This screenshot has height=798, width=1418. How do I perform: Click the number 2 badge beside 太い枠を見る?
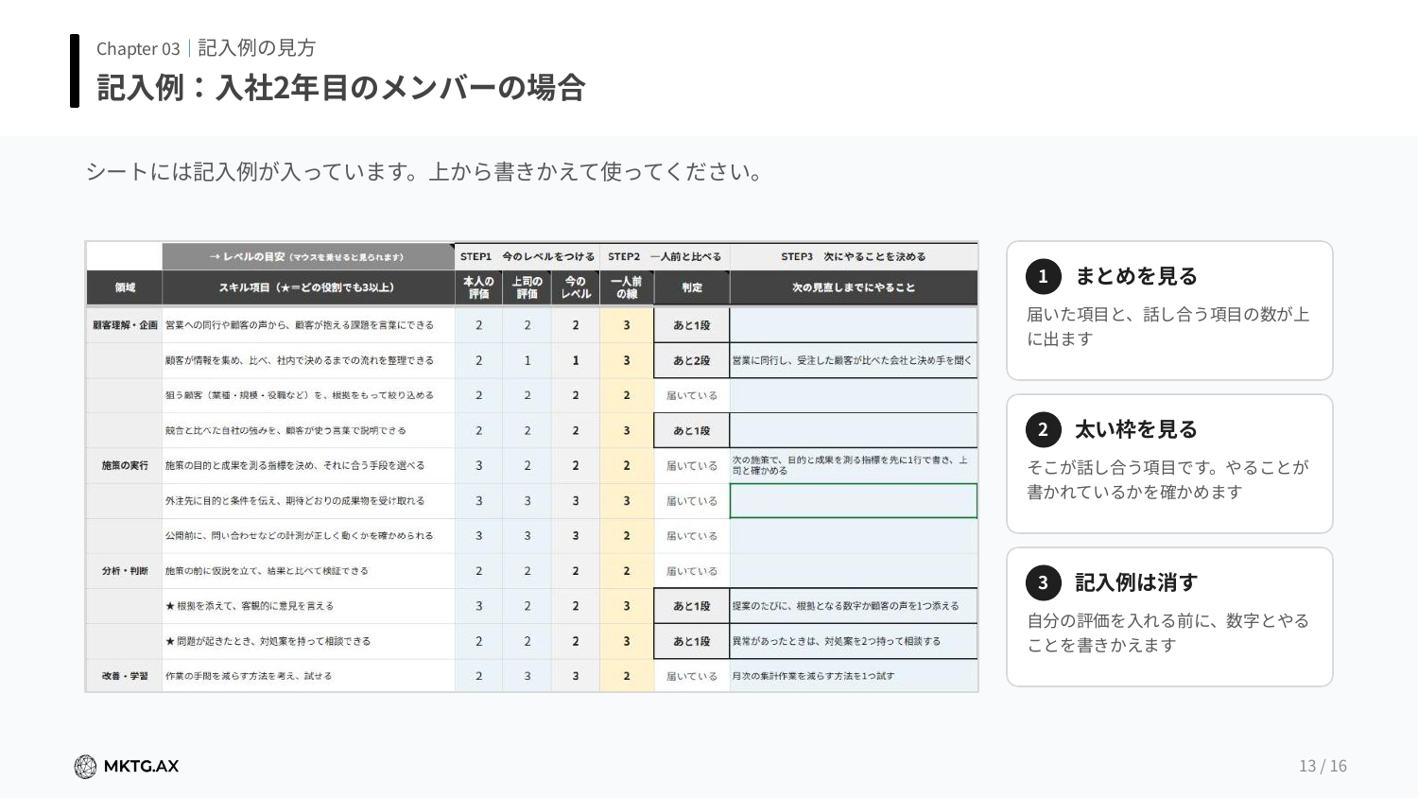pos(1043,429)
